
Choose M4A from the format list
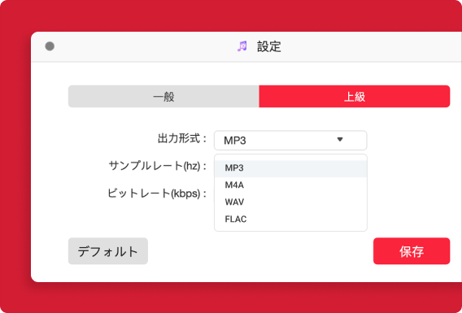(290, 185)
